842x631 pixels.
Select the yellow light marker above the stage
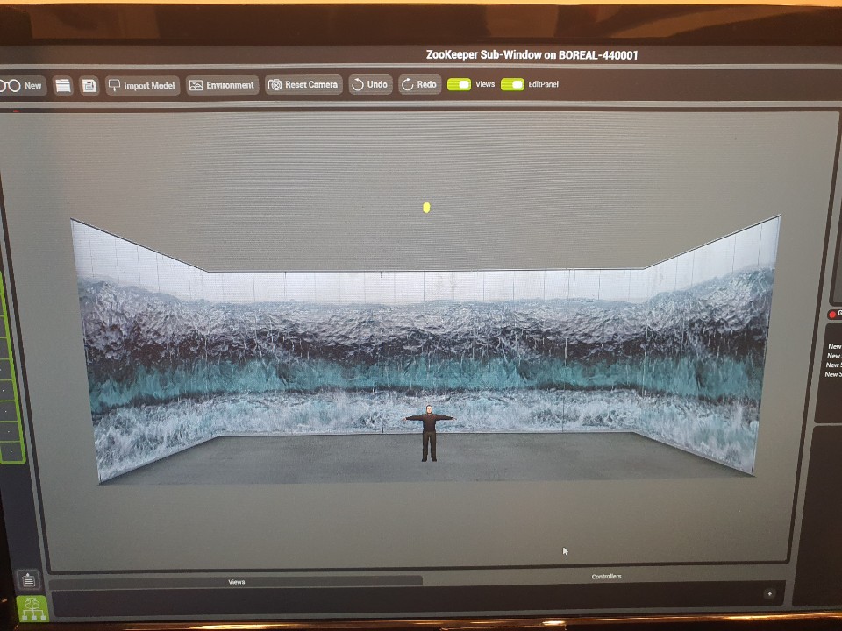click(x=426, y=208)
